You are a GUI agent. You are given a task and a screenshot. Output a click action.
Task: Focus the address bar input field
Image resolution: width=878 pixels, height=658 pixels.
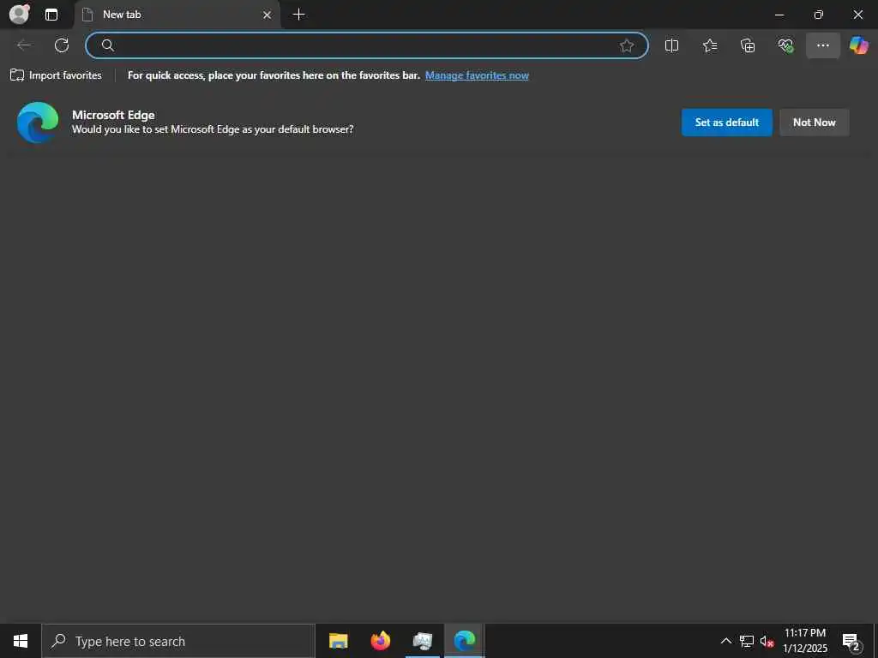click(367, 45)
